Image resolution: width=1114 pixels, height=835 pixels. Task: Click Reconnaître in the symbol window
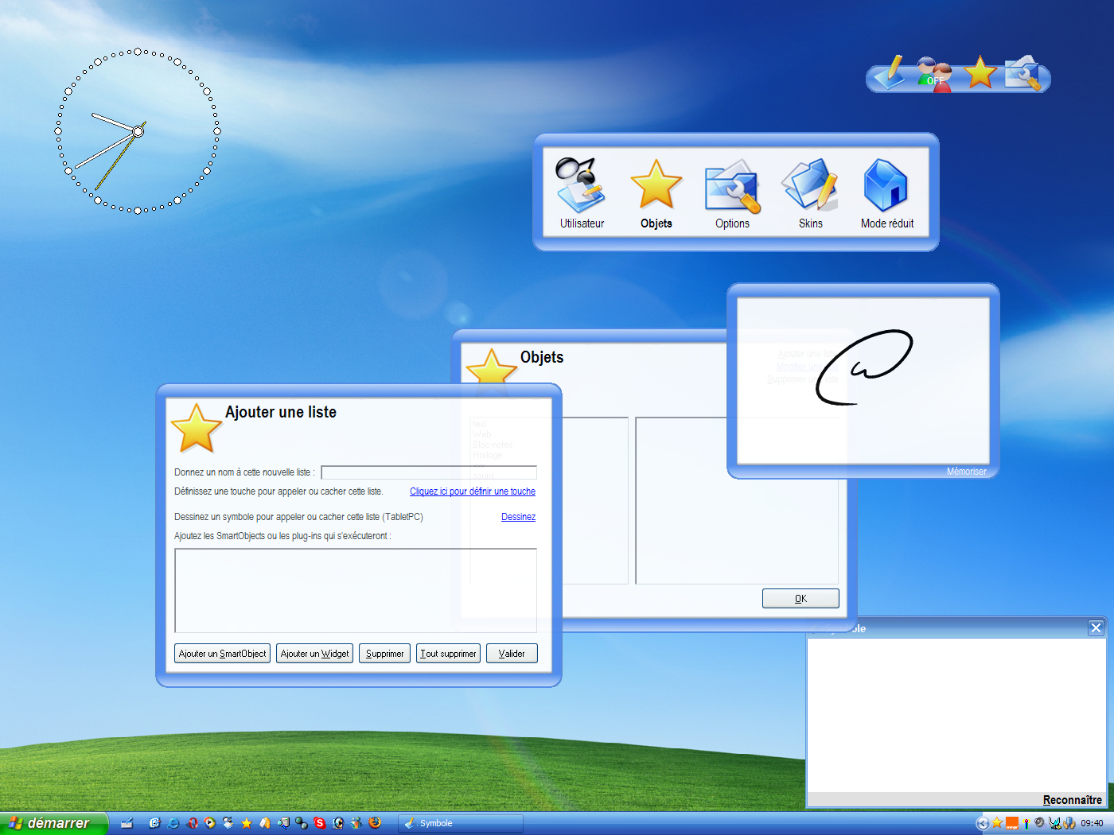pos(1073,800)
